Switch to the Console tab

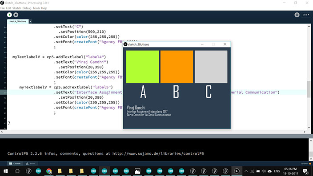pos(15,164)
